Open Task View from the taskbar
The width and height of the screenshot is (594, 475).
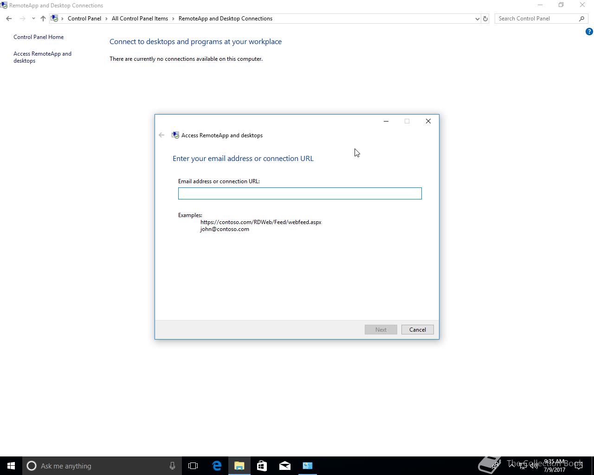pos(193,466)
